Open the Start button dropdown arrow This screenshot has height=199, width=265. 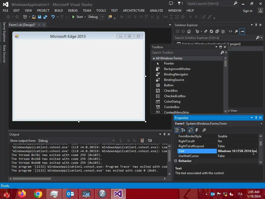coord(85,17)
